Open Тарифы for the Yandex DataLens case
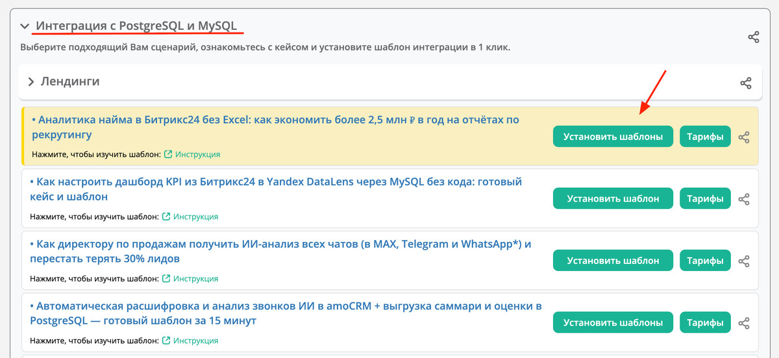Image resolution: width=779 pixels, height=358 pixels. pyautogui.click(x=706, y=198)
